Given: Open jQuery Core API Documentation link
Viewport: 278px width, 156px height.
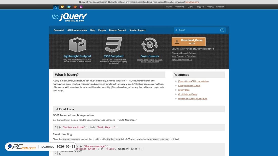Looking at the screenshot, I should (193, 81).
